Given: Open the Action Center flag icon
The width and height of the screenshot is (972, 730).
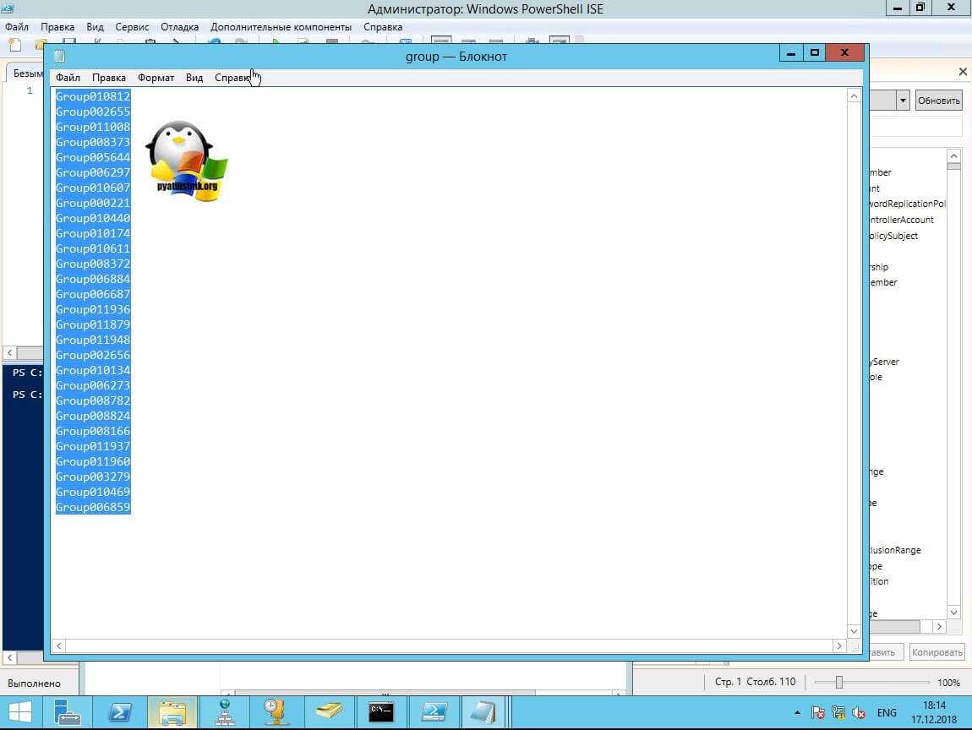Looking at the screenshot, I should click(x=817, y=712).
